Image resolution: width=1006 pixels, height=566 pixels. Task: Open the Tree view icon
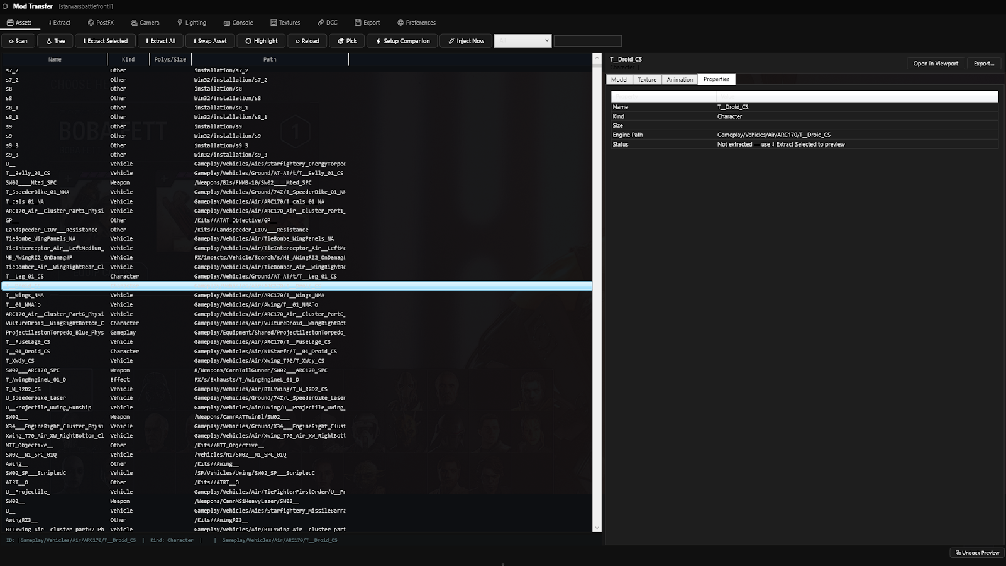49,40
